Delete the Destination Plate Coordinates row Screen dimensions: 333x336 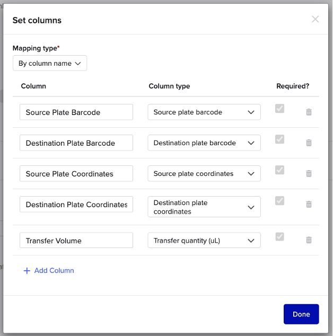pyautogui.click(x=309, y=205)
